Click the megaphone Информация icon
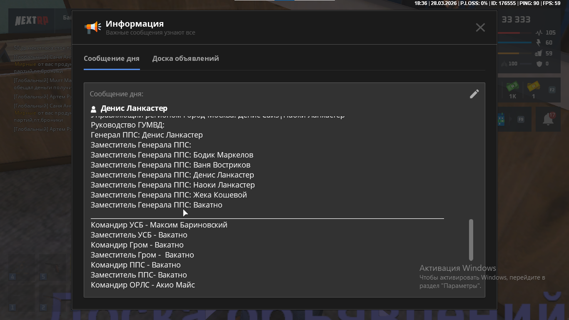569x320 pixels. [92, 27]
